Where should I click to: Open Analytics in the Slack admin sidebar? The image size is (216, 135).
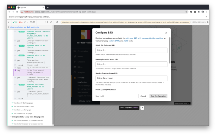[81, 73]
